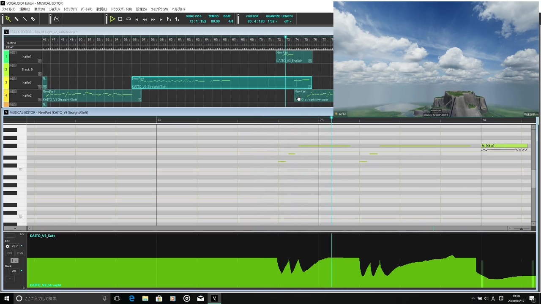This screenshot has height=304, width=541.
Task: Select the KAITO_V3_English part on kaito1
Action: pos(294,57)
